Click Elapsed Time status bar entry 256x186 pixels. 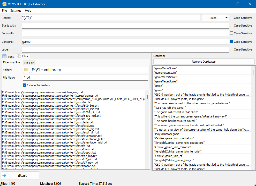(x=95, y=184)
